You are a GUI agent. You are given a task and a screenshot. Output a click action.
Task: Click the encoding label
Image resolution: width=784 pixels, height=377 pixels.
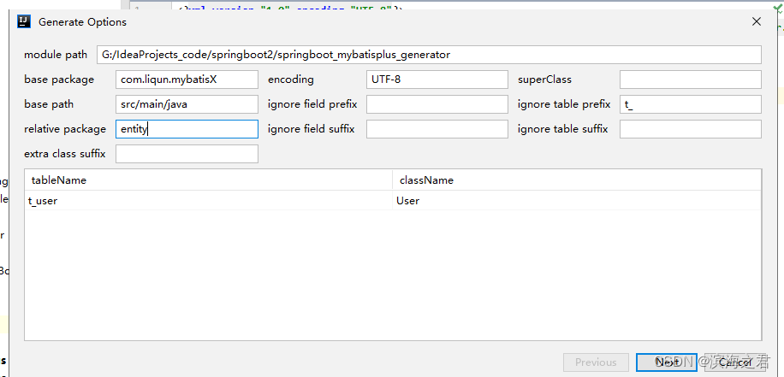point(291,80)
